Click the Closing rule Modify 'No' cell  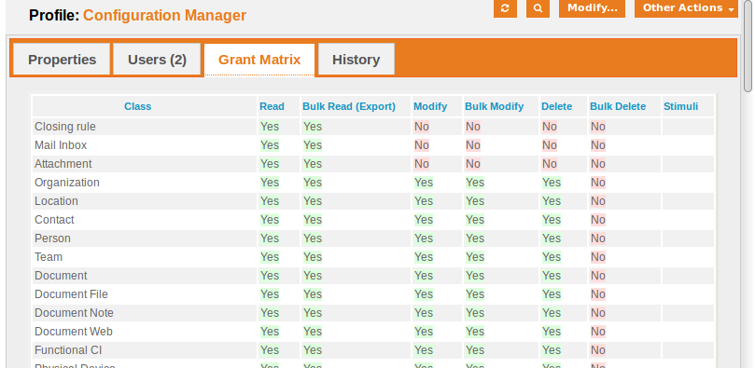point(421,127)
